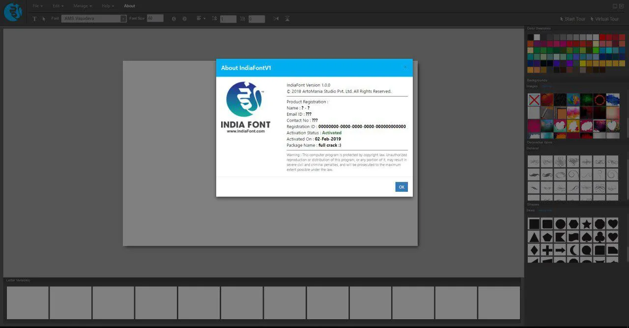
Task: Insert the right arrow shape
Action: click(x=560, y=250)
